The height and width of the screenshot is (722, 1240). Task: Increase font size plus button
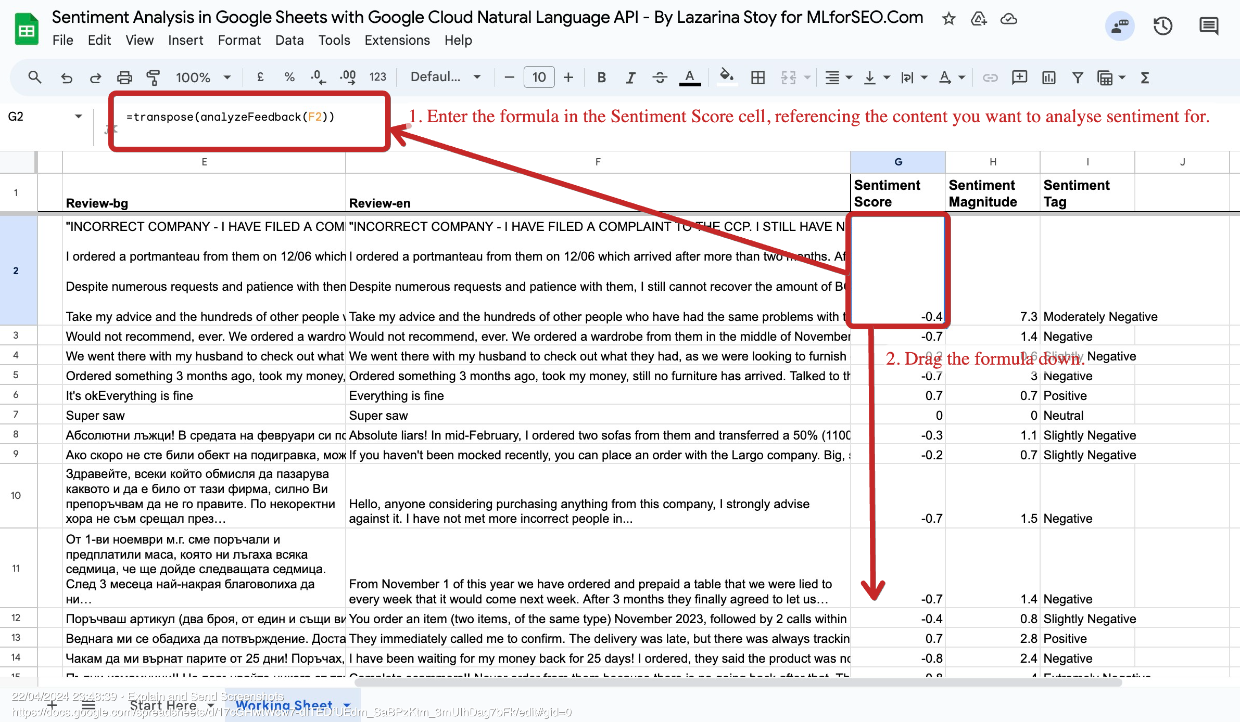[x=568, y=78]
